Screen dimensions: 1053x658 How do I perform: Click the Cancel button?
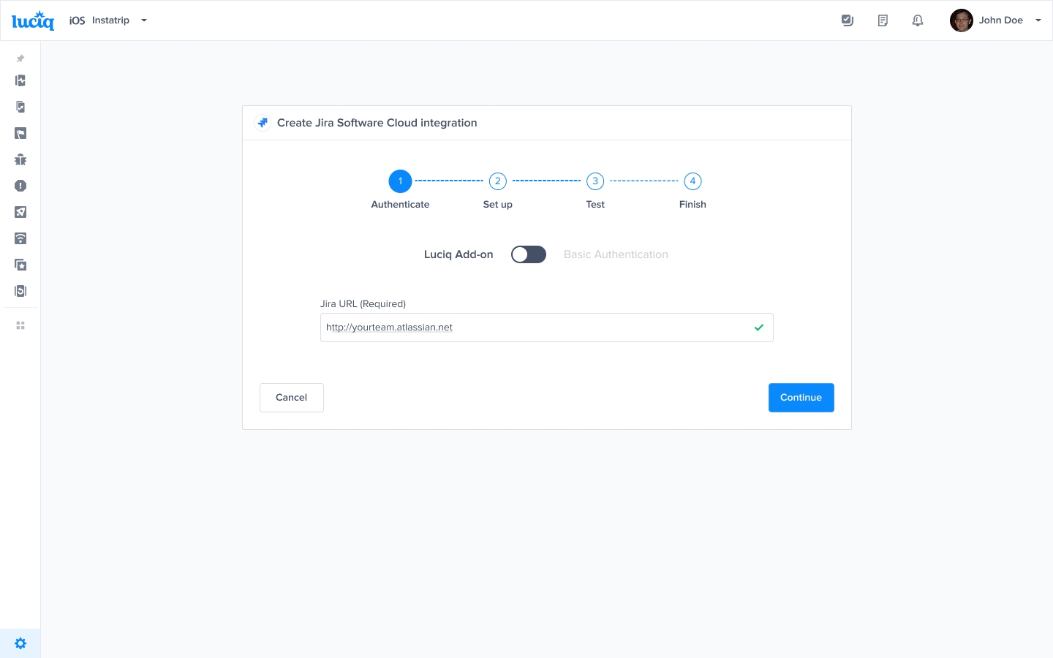pyautogui.click(x=291, y=398)
